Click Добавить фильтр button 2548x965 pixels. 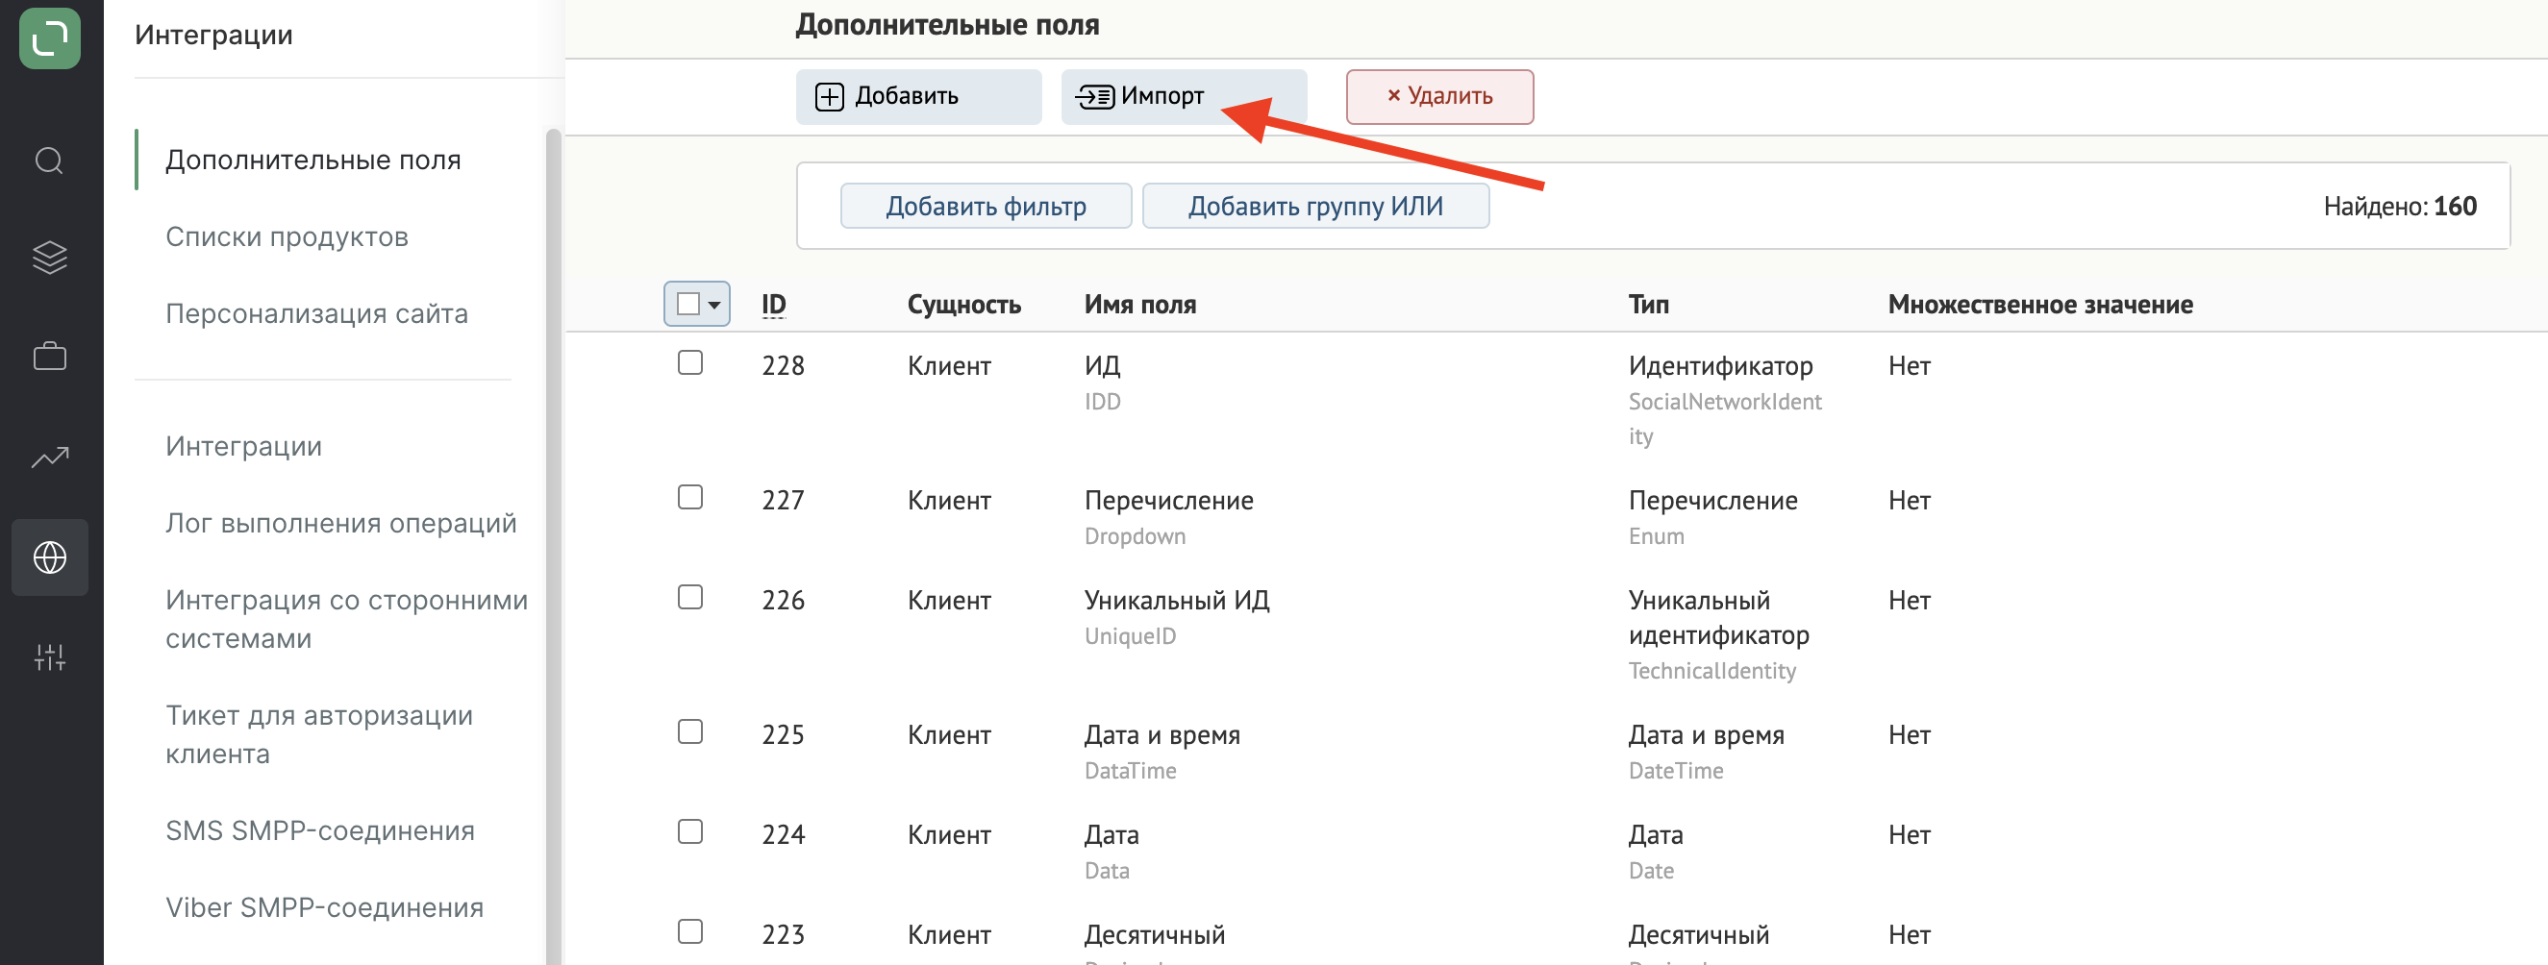986,206
